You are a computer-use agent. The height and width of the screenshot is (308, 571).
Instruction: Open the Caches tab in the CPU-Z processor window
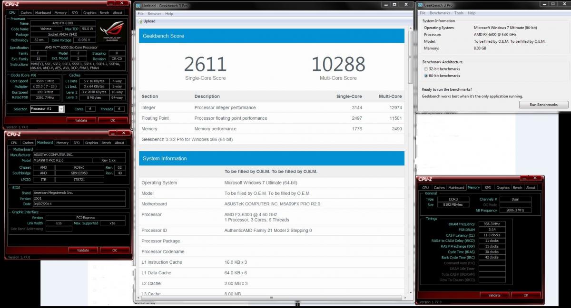[26, 13]
